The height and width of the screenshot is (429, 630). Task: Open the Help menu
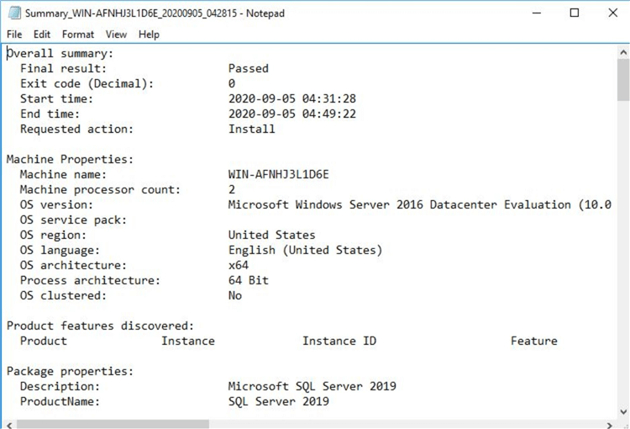click(x=149, y=34)
